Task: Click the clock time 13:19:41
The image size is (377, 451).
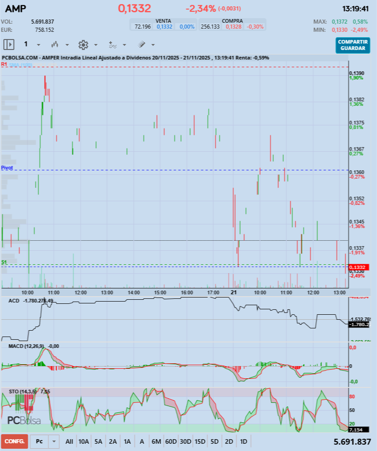Action: click(x=356, y=9)
